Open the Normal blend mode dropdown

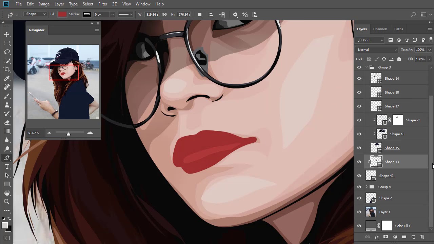377,49
